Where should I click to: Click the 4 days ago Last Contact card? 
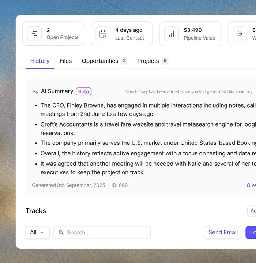click(122, 34)
